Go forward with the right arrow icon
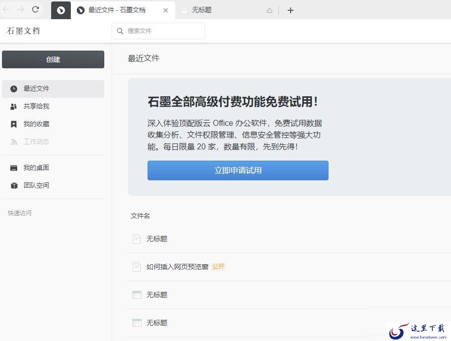The height and width of the screenshot is (341, 451). (x=21, y=10)
